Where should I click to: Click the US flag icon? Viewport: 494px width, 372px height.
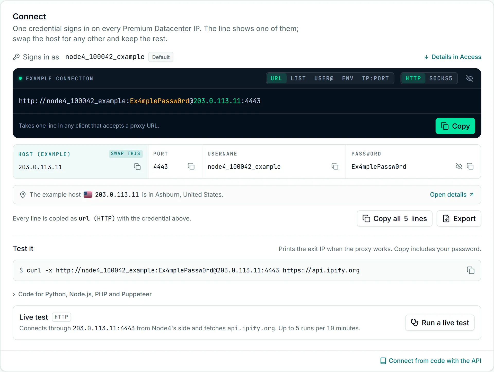[x=88, y=194]
